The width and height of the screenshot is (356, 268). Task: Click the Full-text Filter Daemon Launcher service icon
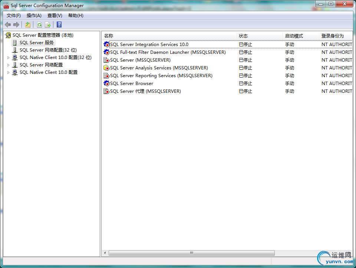point(106,52)
